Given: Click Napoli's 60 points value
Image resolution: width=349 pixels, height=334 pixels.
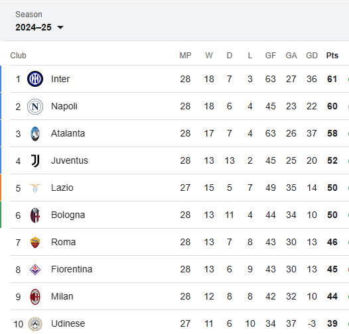Looking at the screenshot, I should click(x=332, y=106).
